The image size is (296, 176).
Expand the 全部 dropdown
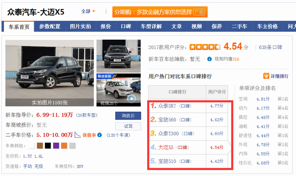(88, 11)
